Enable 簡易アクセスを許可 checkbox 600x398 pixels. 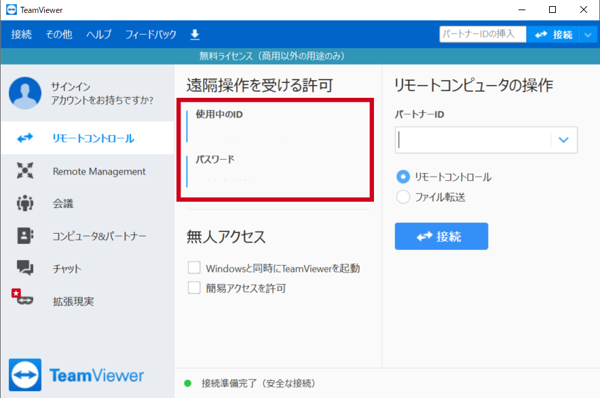pyautogui.click(x=194, y=287)
